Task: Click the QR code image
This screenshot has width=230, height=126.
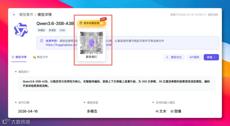Action: (x=91, y=43)
